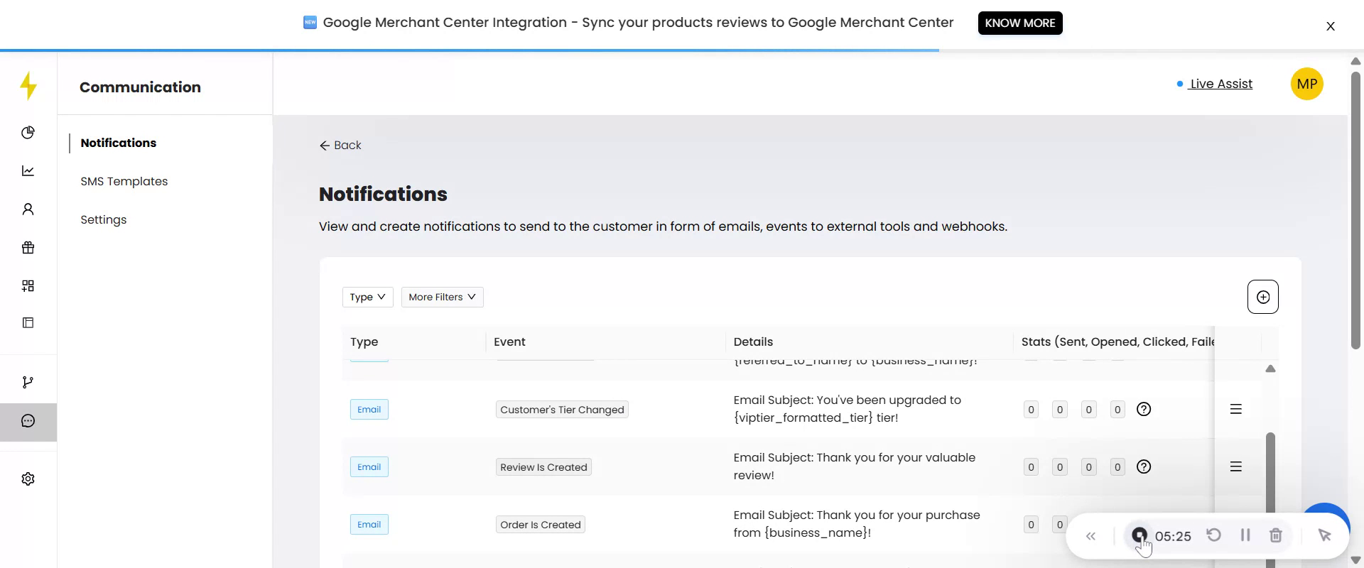Open the line graph analytics icon
The height and width of the screenshot is (568, 1364).
pyautogui.click(x=28, y=171)
